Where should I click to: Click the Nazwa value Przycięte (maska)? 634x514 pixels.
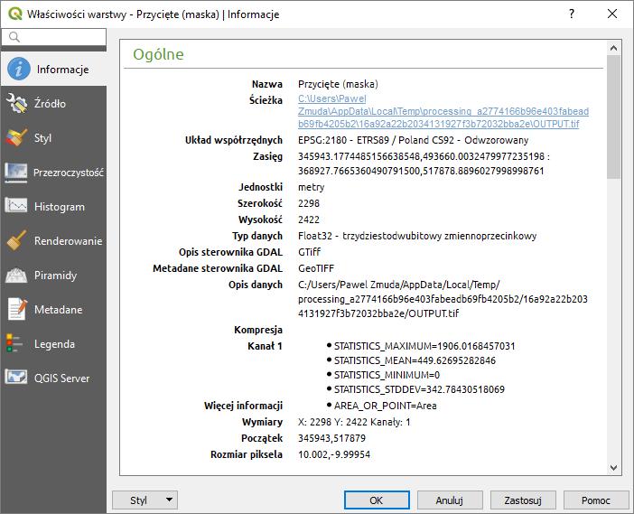pos(338,84)
